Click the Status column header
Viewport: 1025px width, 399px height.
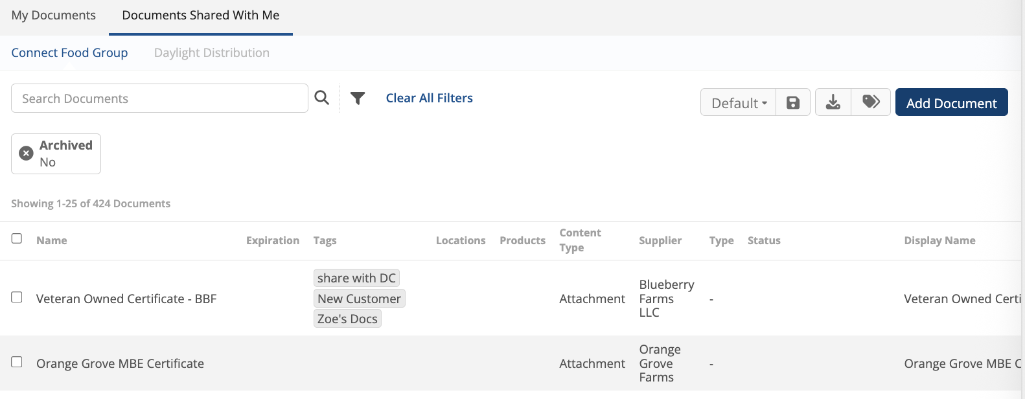coord(764,240)
